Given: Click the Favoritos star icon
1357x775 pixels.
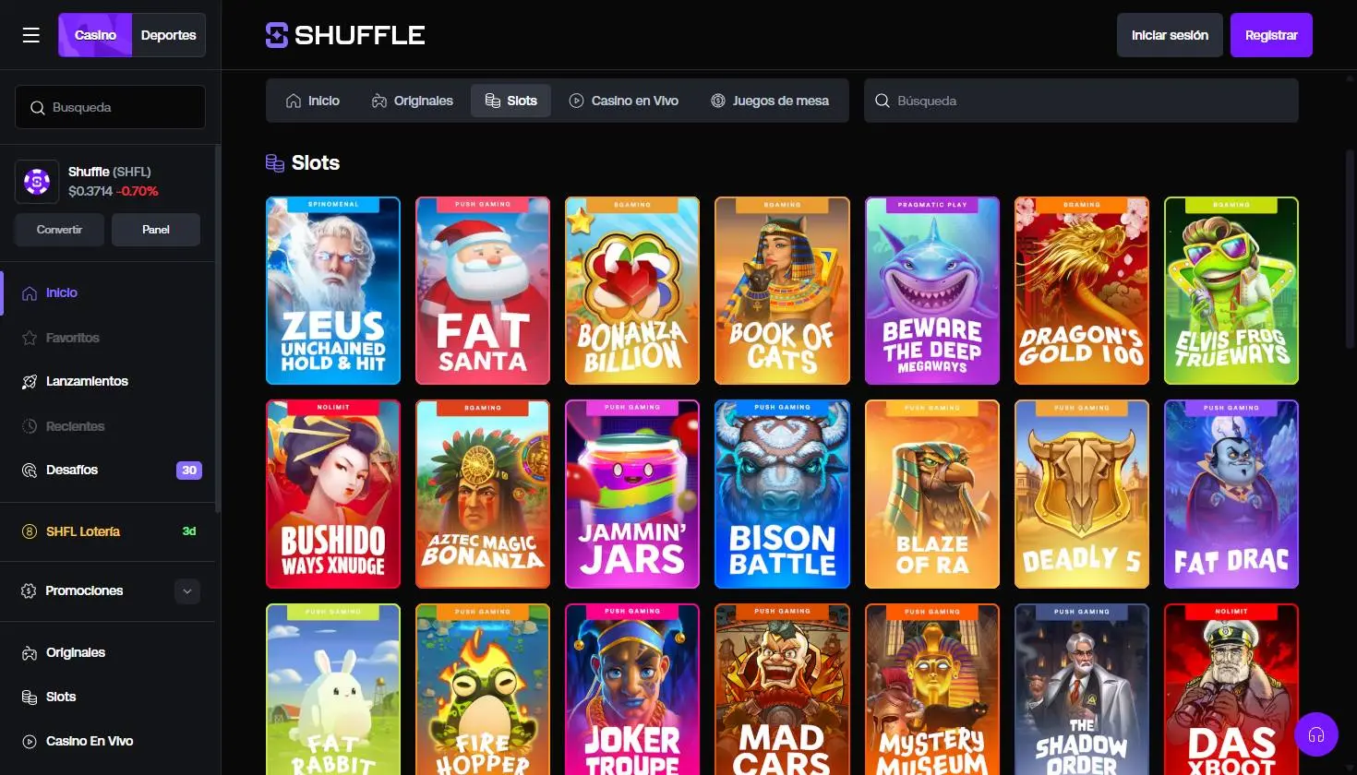Looking at the screenshot, I should coord(30,338).
